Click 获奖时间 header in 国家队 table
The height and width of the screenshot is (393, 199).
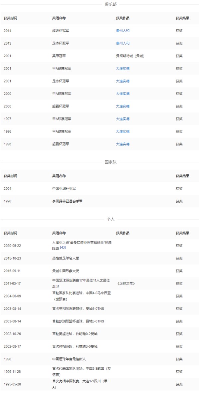(11, 176)
